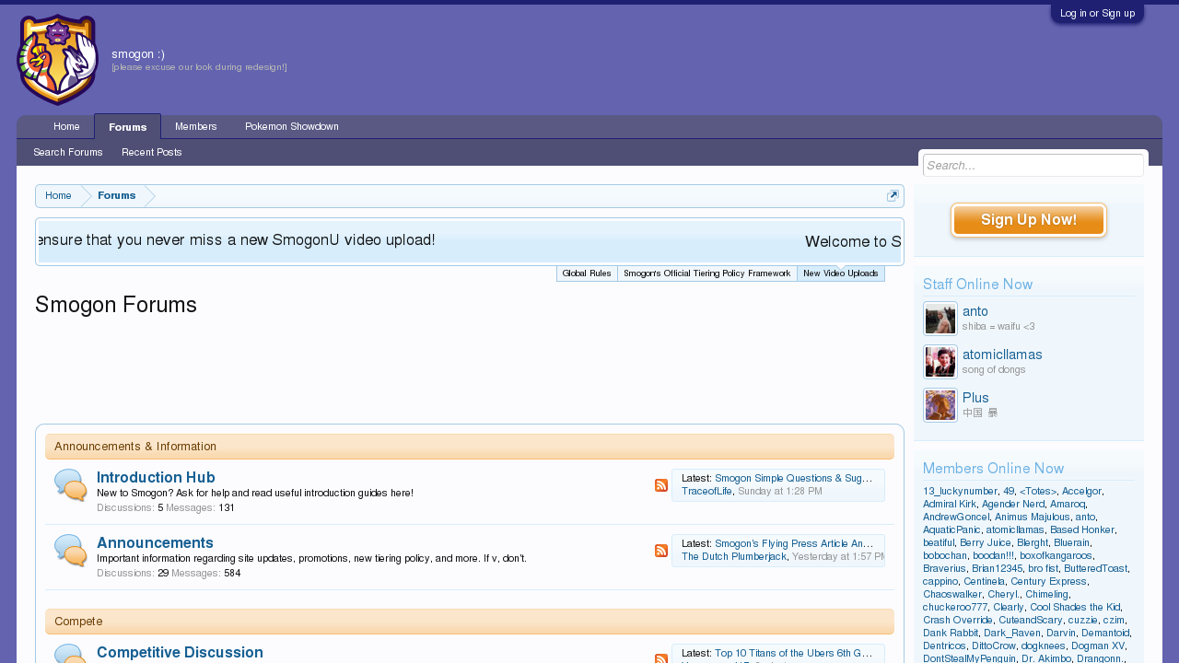Open the Pokemon Showdown tab
Viewport: 1179px width, 663px height.
point(292,126)
